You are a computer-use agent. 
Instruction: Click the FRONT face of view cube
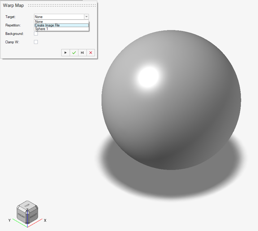[22, 215]
